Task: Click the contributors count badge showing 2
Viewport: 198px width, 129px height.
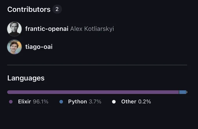Action: [x=57, y=9]
